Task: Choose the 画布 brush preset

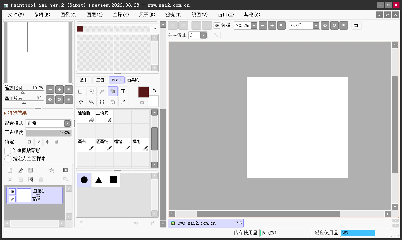Action: [86, 145]
